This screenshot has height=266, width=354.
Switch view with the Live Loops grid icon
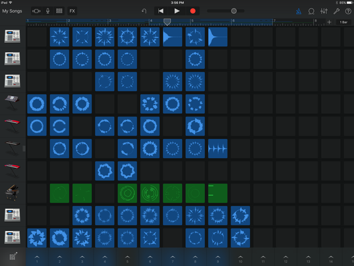tap(59, 11)
